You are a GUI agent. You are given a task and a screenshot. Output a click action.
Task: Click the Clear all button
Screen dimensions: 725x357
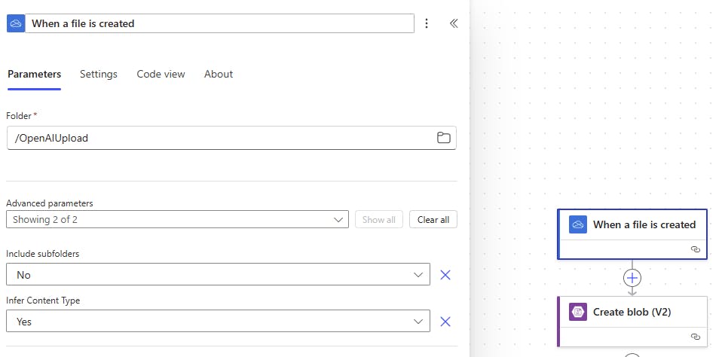coord(433,220)
